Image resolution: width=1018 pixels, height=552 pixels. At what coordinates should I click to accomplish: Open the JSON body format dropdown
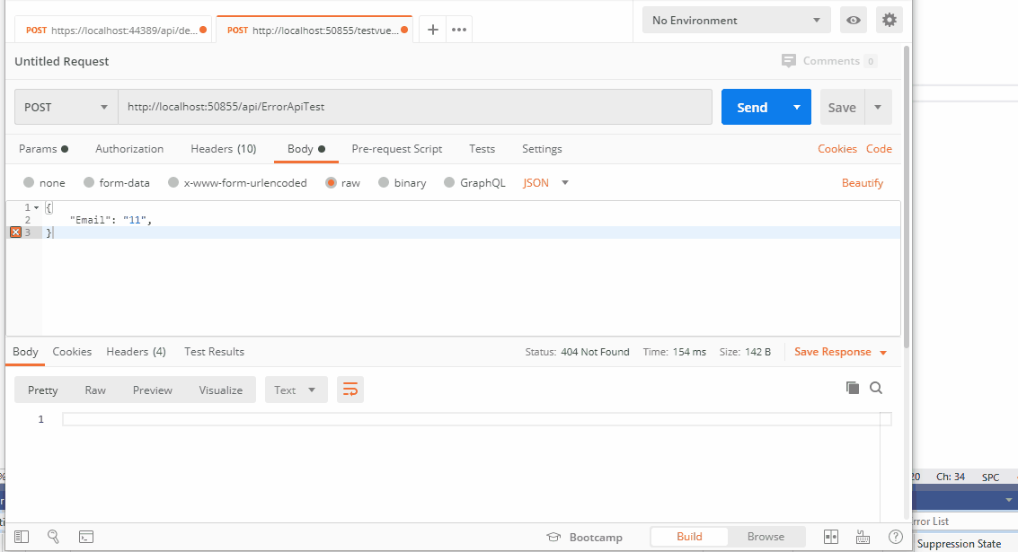pos(544,182)
